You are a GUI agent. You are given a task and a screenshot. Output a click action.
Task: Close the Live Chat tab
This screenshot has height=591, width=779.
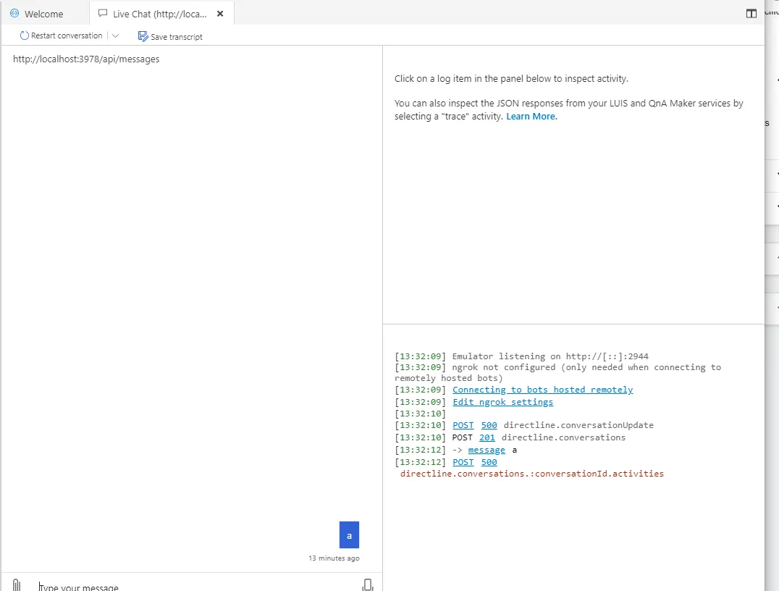pyautogui.click(x=220, y=14)
